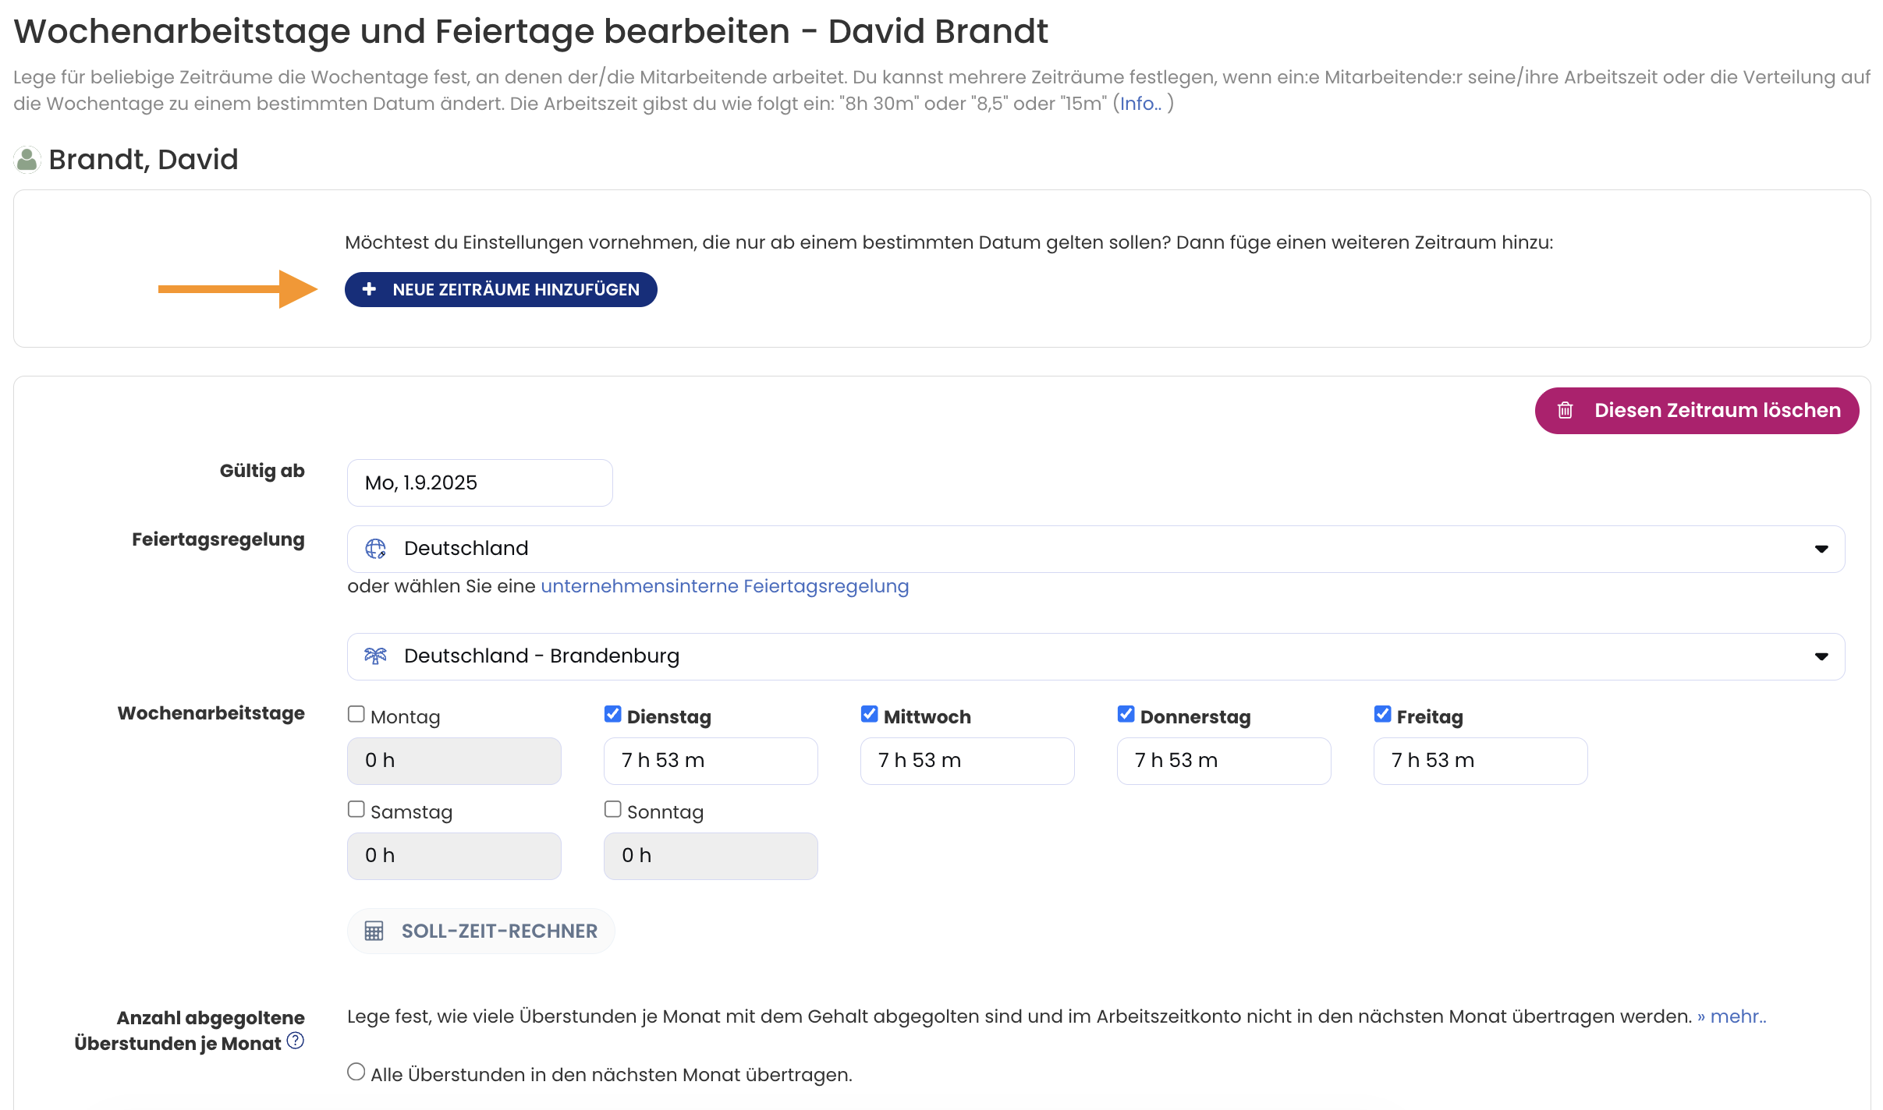
Task: Click Diesen Zeitraum löschen button
Action: click(x=1697, y=411)
